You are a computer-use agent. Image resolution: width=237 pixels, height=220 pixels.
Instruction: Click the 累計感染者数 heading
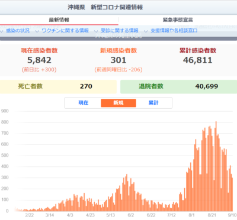pos(198,51)
